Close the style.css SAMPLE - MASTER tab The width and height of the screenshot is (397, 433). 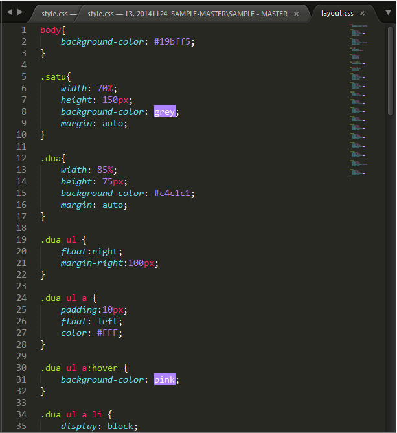click(x=296, y=14)
